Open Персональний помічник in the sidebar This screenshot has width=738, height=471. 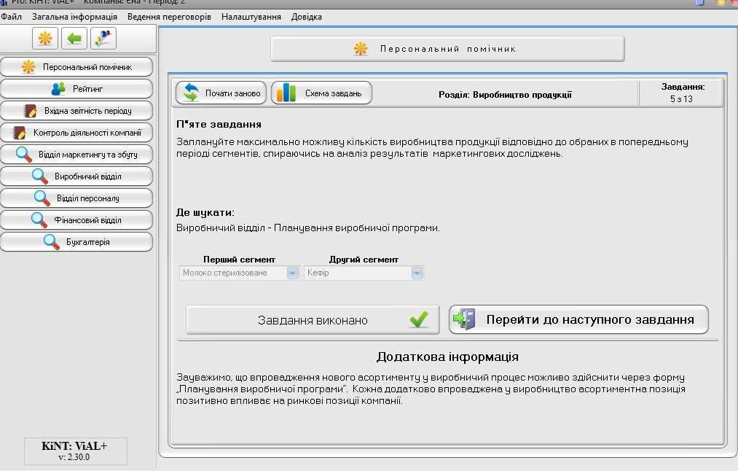pyautogui.click(x=76, y=67)
